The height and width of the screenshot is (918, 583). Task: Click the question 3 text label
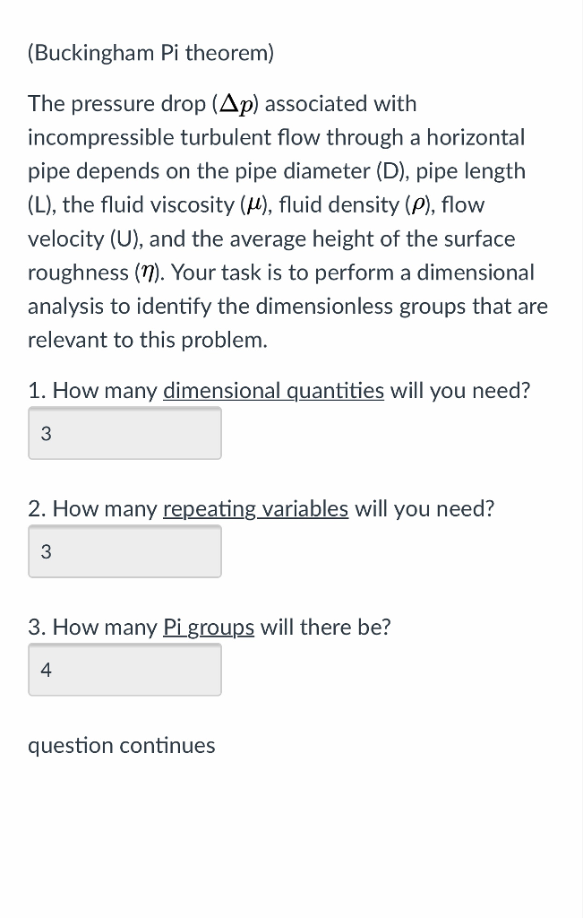90,628
